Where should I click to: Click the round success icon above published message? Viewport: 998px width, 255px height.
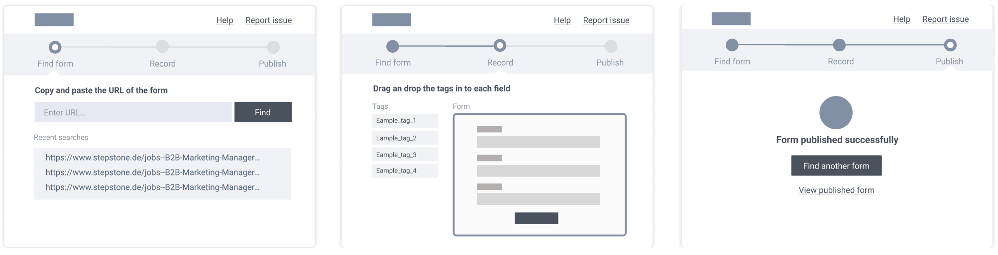click(x=836, y=112)
